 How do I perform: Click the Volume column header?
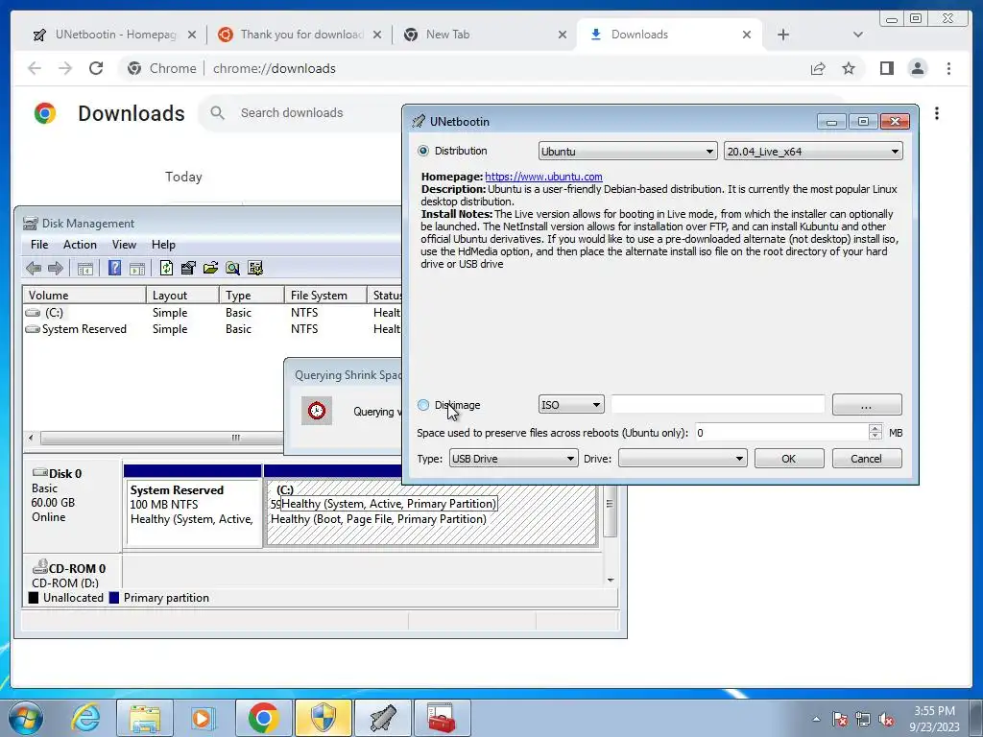84,296
